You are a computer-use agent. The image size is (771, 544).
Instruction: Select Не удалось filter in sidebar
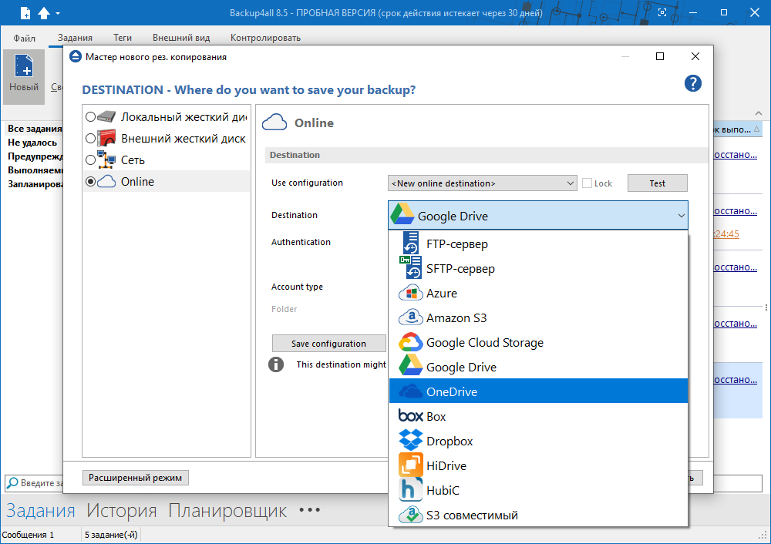[32, 143]
